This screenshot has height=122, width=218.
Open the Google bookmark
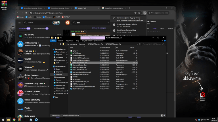click(x=20, y=17)
